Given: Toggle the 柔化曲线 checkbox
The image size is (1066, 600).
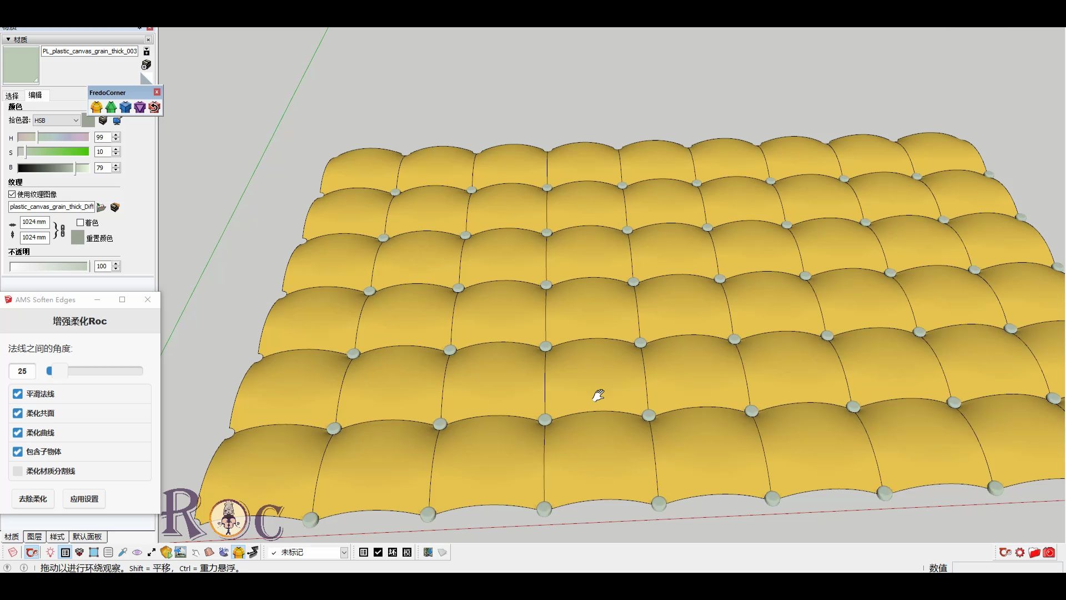Looking at the screenshot, I should click(18, 433).
